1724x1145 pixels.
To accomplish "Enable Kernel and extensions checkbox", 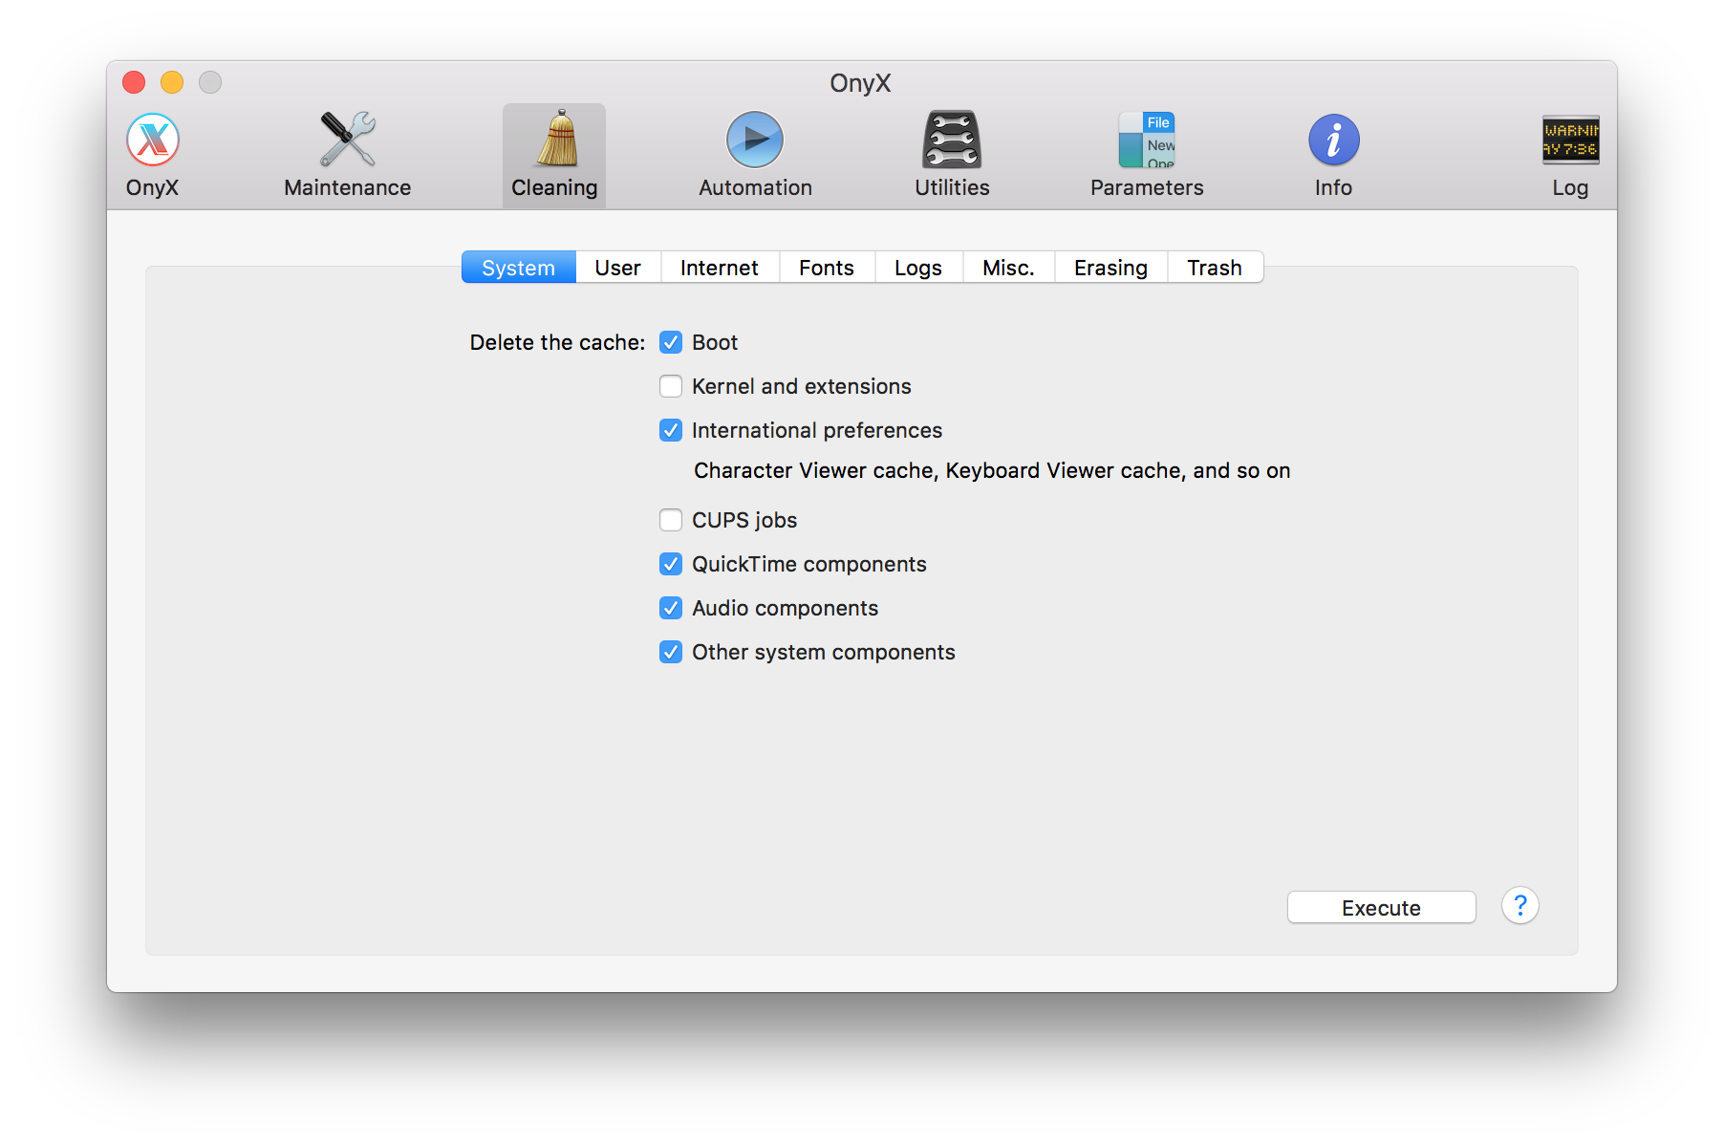I will [671, 386].
